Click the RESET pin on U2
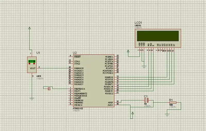 78,57
